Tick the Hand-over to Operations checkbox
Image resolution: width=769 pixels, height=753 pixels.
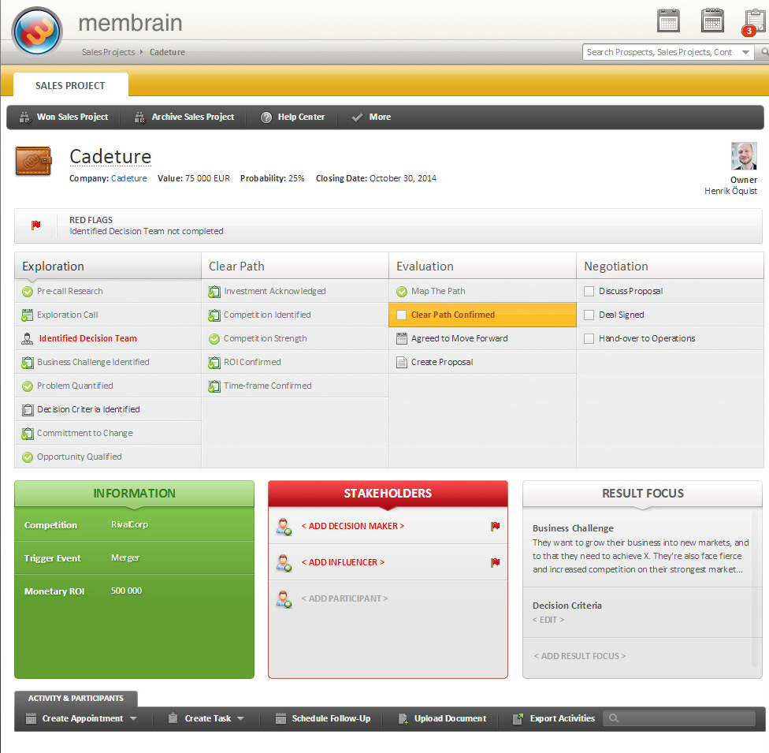pyautogui.click(x=589, y=338)
